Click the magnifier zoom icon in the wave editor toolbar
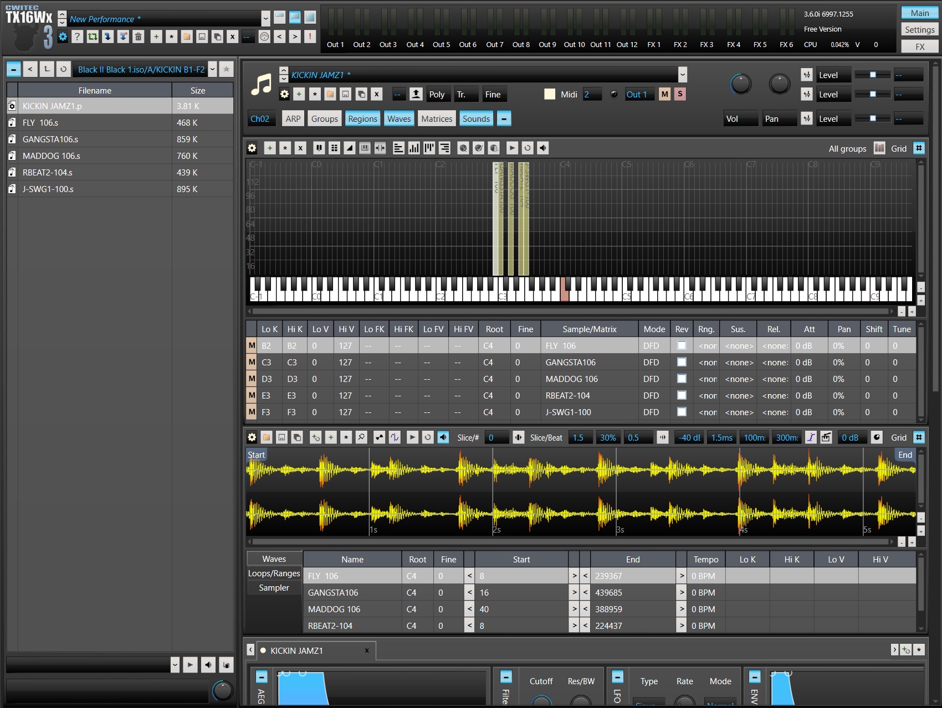 point(361,437)
